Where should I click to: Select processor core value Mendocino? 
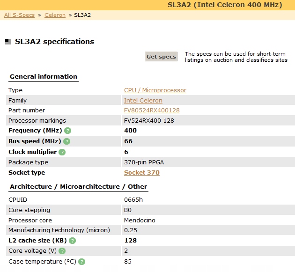point(140,221)
